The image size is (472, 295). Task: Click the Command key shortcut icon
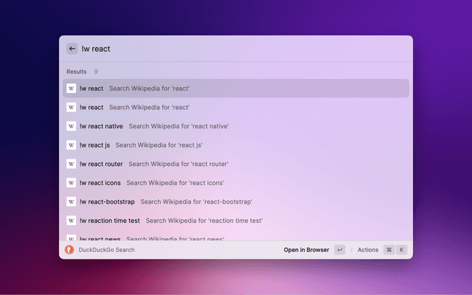pyautogui.click(x=389, y=250)
